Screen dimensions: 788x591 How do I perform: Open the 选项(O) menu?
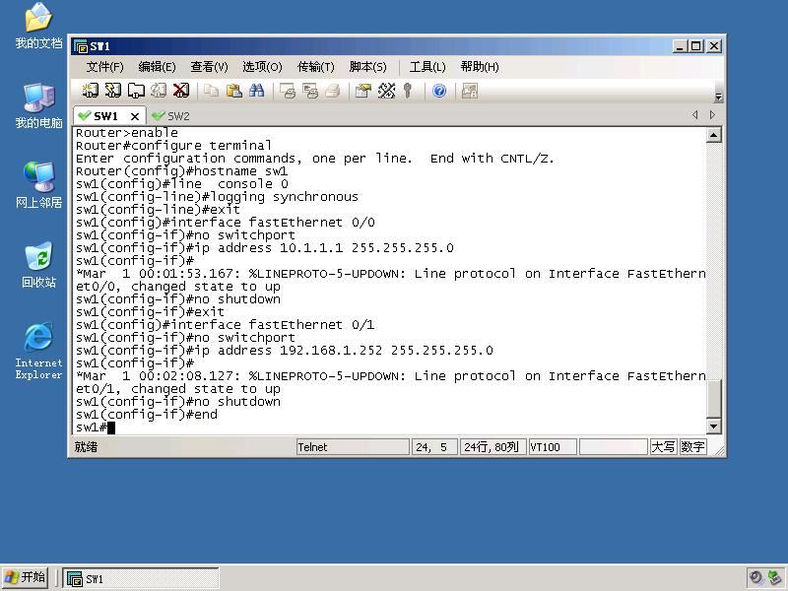click(x=262, y=67)
